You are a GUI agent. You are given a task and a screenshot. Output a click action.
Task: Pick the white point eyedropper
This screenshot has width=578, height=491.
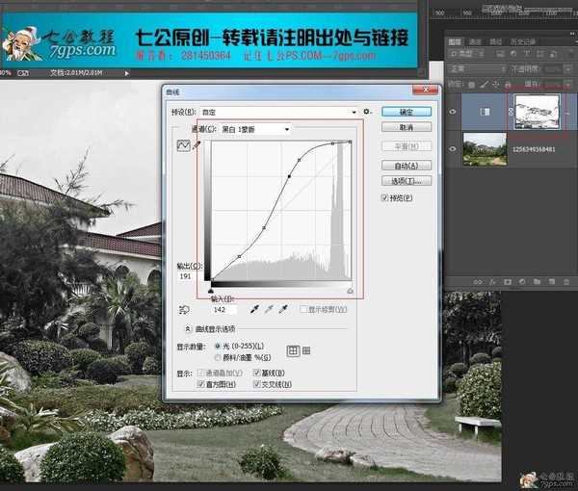coord(285,310)
